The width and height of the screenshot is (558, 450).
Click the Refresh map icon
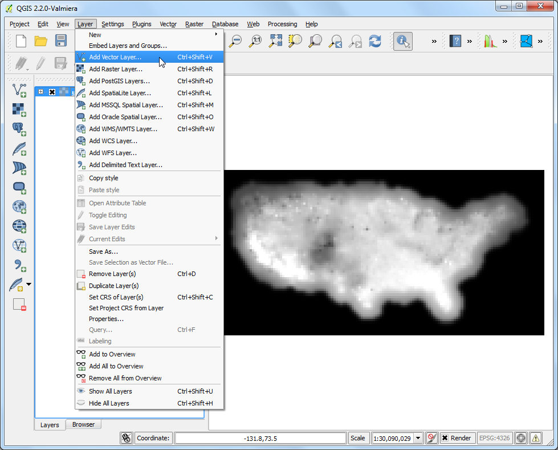pos(375,41)
